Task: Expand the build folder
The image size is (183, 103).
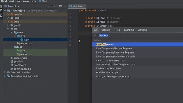Action: point(8,21)
